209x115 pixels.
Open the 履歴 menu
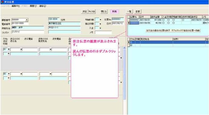[33, 6]
